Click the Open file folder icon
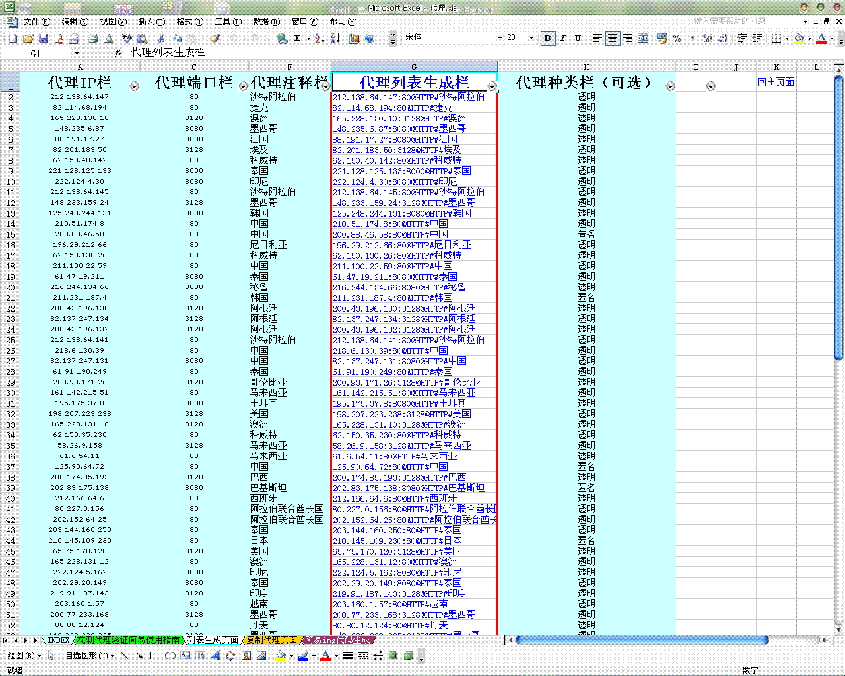This screenshot has width=845, height=676. (28, 38)
